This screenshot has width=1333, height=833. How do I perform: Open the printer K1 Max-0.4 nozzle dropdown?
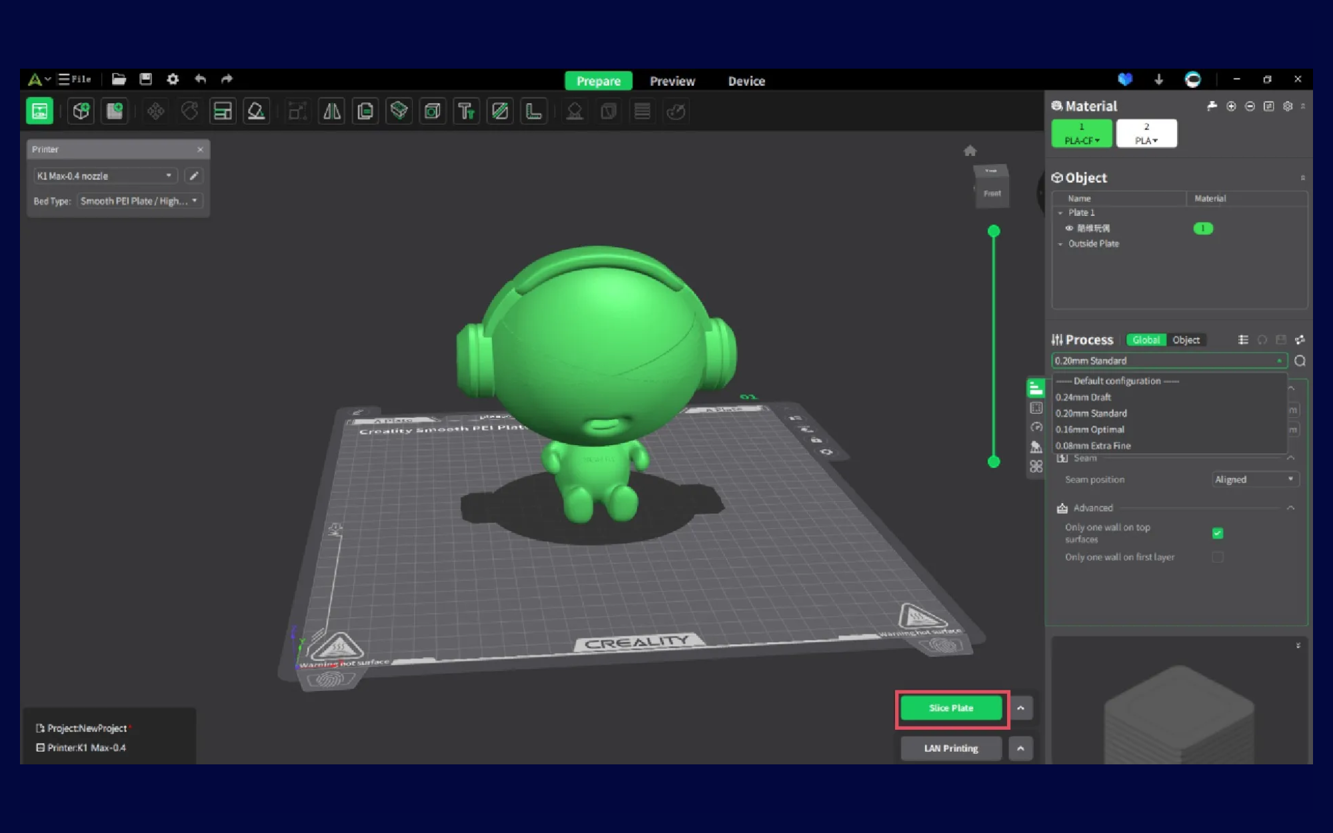(x=105, y=176)
